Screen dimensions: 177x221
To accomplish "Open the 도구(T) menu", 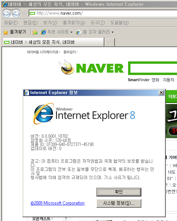I will point(98,23).
